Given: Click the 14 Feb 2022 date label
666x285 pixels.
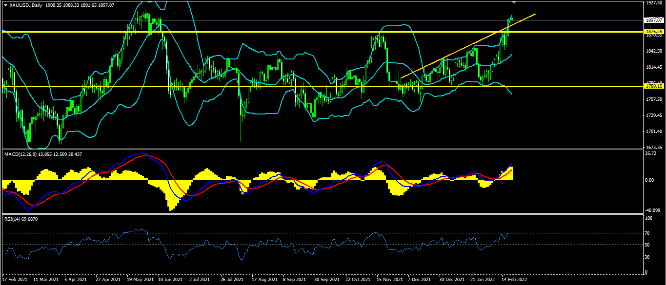Looking at the screenshot, I should (x=515, y=280).
